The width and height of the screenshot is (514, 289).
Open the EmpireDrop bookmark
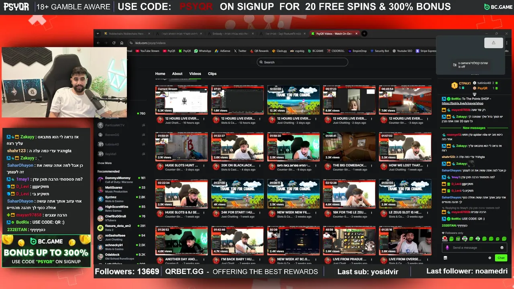(x=357, y=51)
